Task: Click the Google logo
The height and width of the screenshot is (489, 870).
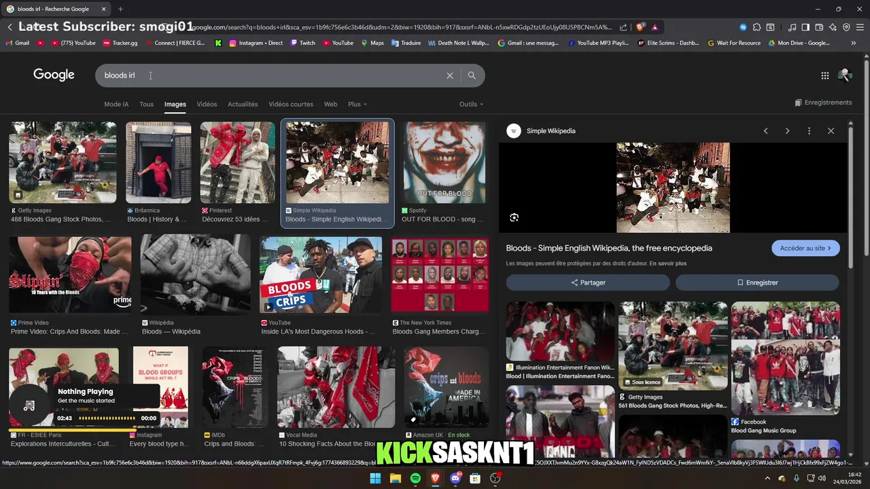Action: point(54,75)
